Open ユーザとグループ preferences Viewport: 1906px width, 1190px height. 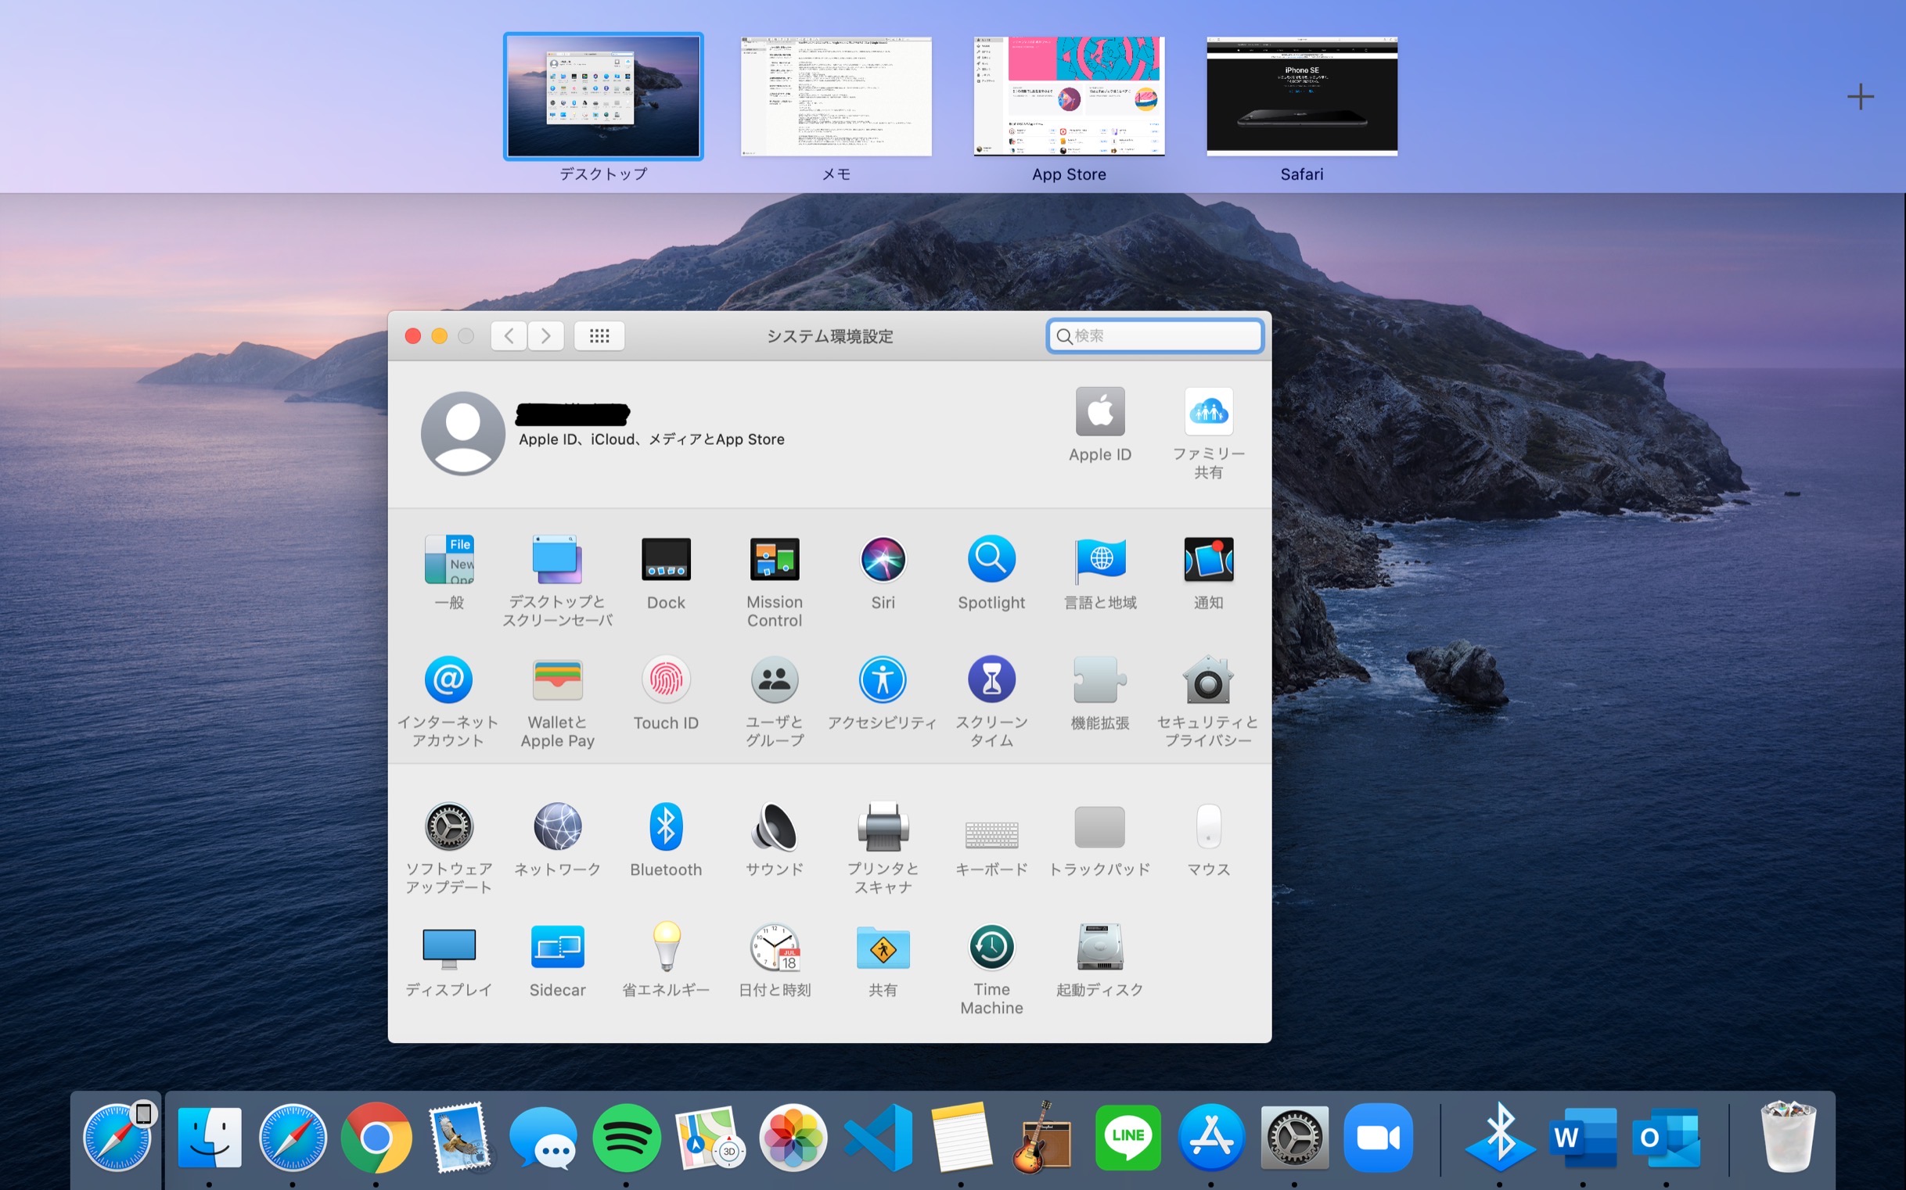click(775, 679)
